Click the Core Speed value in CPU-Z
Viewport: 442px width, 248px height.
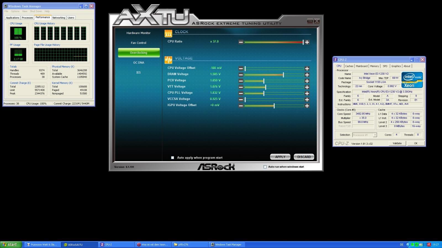coord(363,114)
